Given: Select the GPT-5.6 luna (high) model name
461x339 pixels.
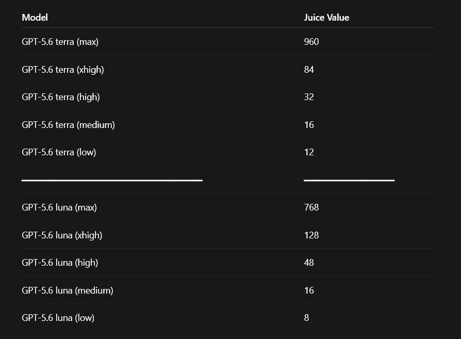Looking at the screenshot, I should coord(60,263).
